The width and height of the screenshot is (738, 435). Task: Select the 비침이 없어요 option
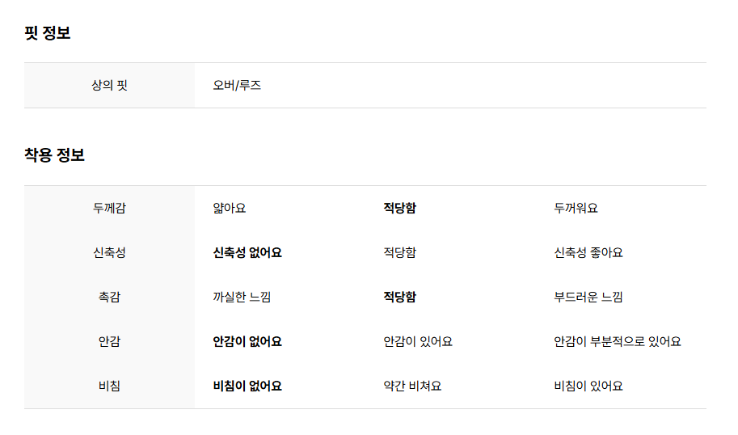[x=247, y=386]
